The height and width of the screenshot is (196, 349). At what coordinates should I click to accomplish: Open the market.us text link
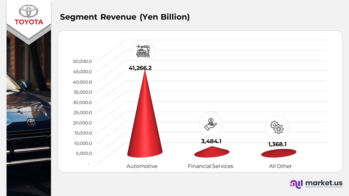click(324, 183)
